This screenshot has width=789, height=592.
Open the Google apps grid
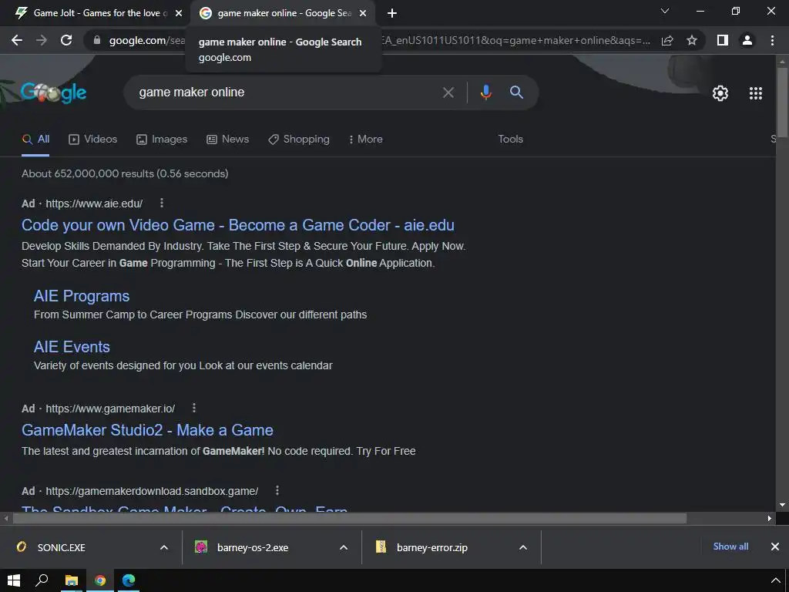point(756,93)
